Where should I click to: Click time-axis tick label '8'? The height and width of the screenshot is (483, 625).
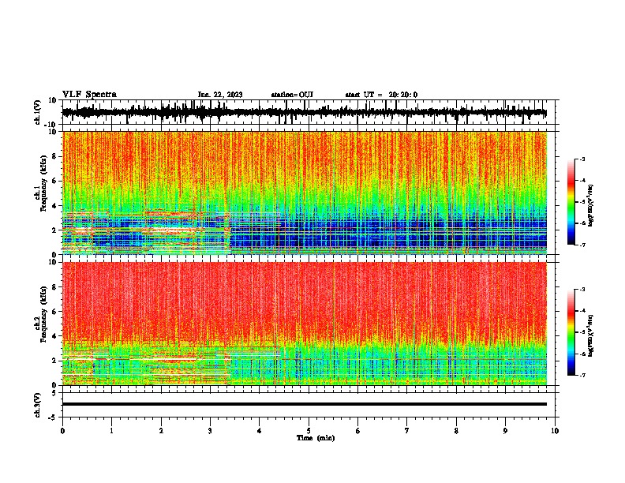pos(456,431)
